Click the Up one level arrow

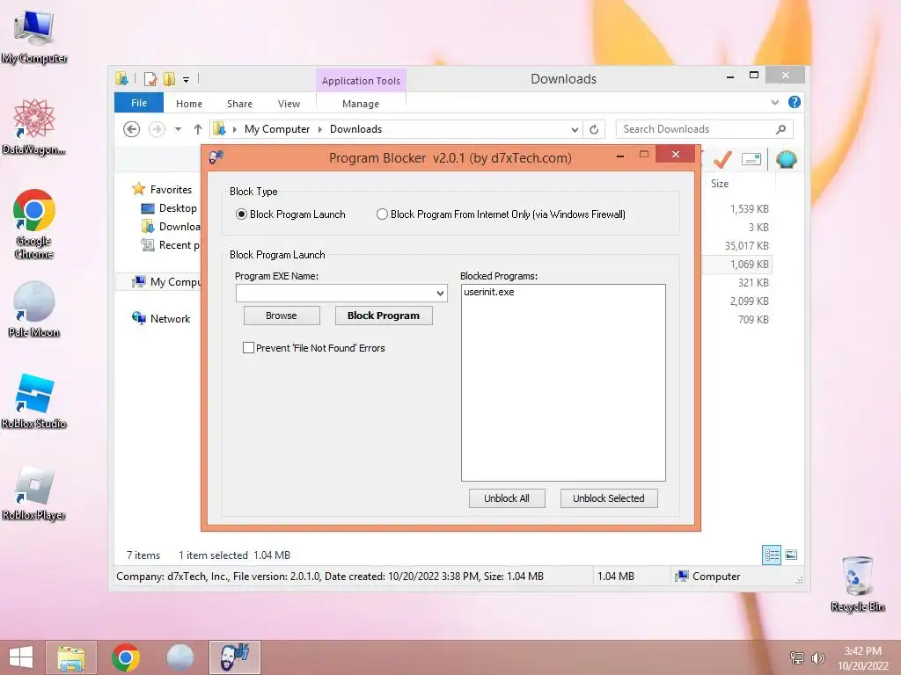[198, 129]
